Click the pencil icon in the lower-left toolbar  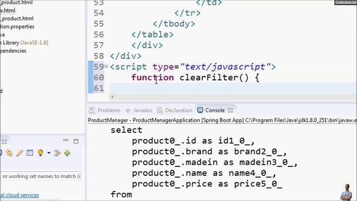pos(20,153)
